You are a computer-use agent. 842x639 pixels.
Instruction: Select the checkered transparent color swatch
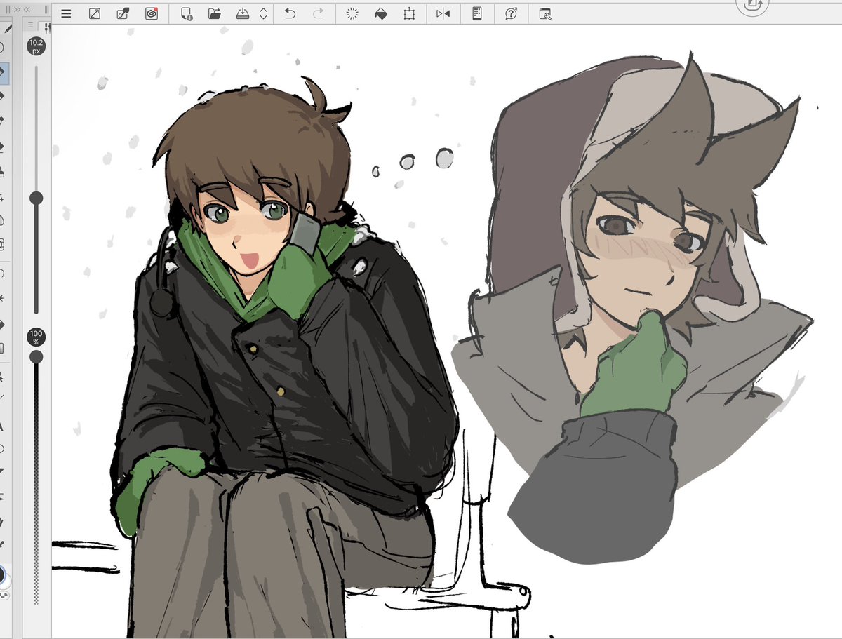pyautogui.click(x=3, y=595)
